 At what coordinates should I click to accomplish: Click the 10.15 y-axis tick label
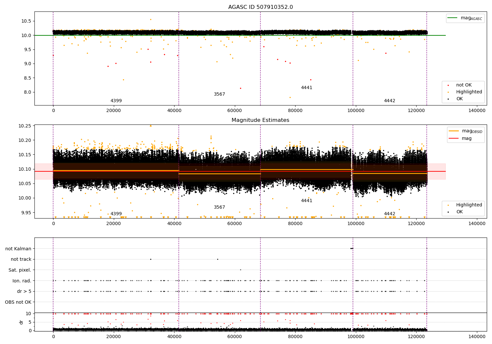tap(26, 155)
